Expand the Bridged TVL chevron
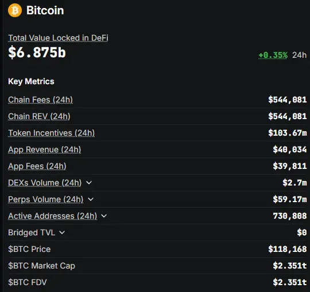 [x=62, y=232]
